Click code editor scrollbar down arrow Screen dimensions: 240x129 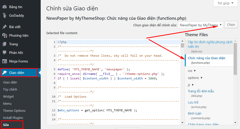click(x=182, y=123)
